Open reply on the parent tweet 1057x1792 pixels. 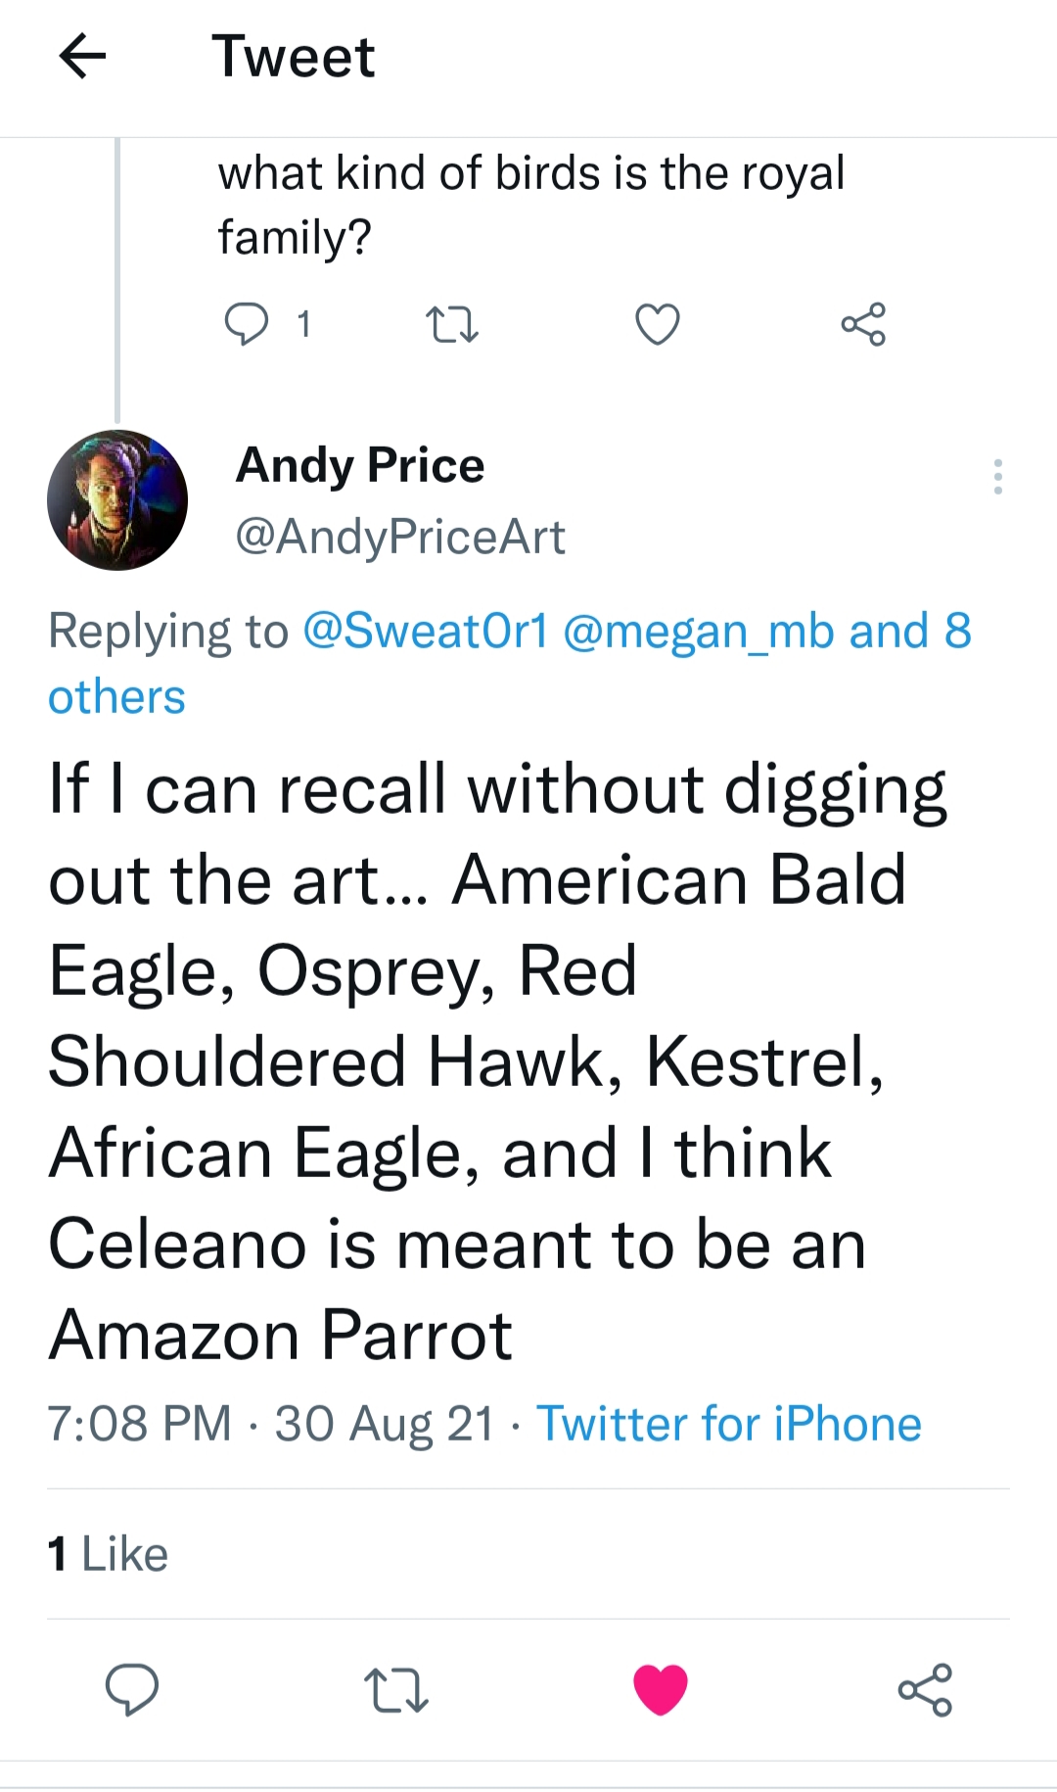tap(246, 324)
